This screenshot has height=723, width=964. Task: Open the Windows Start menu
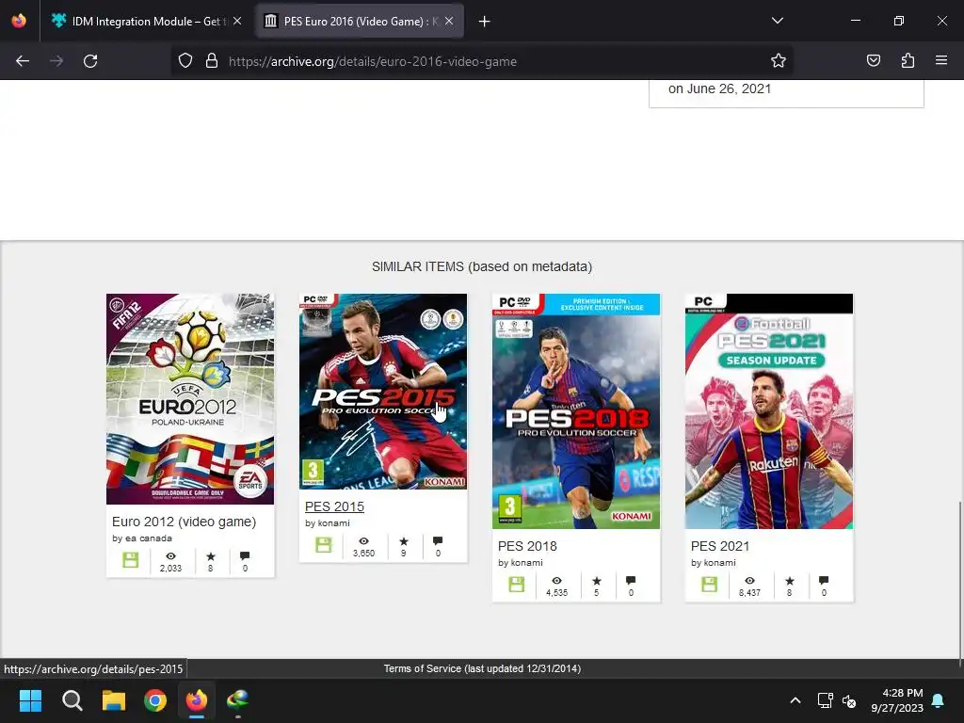[x=30, y=700]
